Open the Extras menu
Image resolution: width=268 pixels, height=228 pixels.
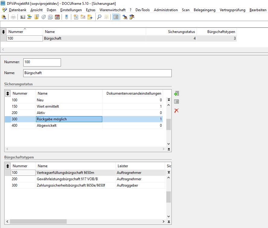91,10
